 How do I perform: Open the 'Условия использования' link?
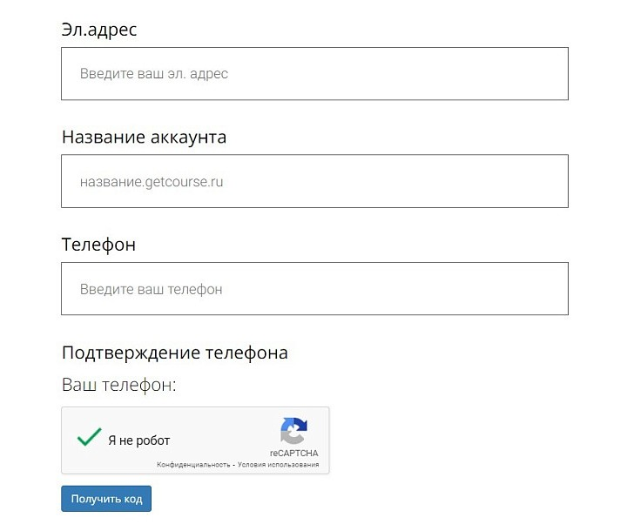tap(279, 465)
